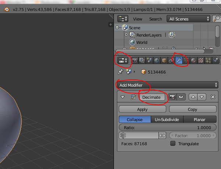Click the World globe icon in Outliner
This screenshot has width=221, height=169.
click(x=132, y=42)
